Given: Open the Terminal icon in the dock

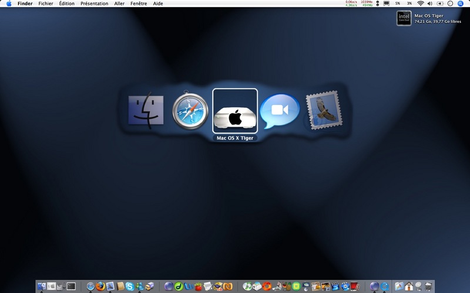Looking at the screenshot, I should coord(71,286).
